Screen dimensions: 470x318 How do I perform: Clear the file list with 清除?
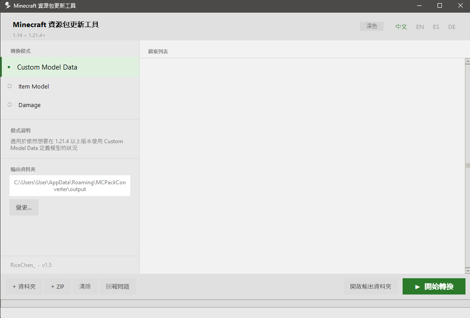point(85,286)
